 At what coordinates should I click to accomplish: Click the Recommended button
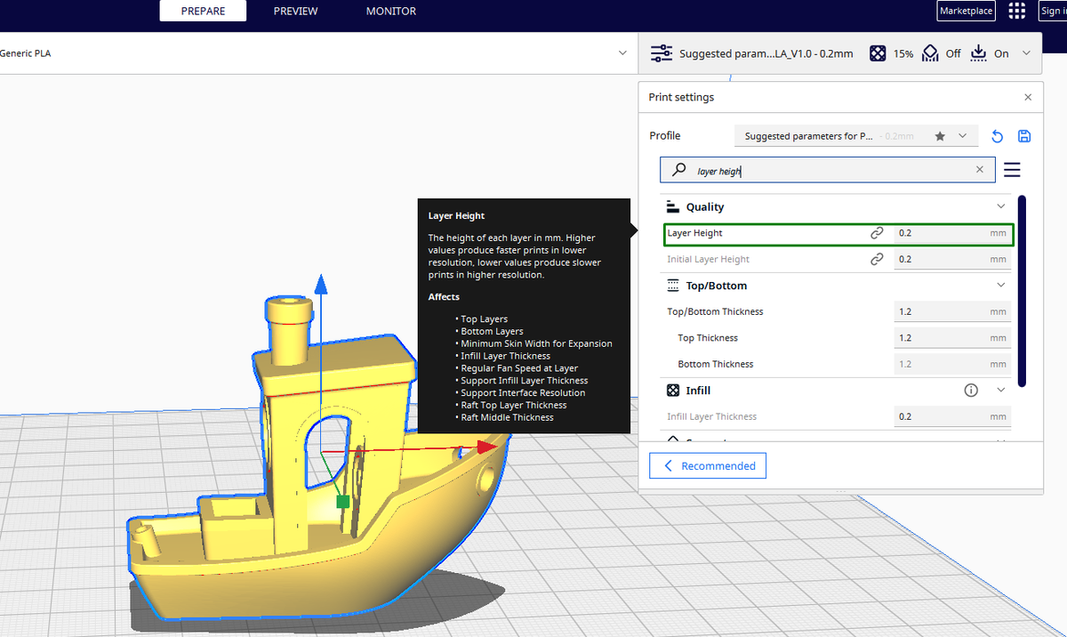point(708,466)
